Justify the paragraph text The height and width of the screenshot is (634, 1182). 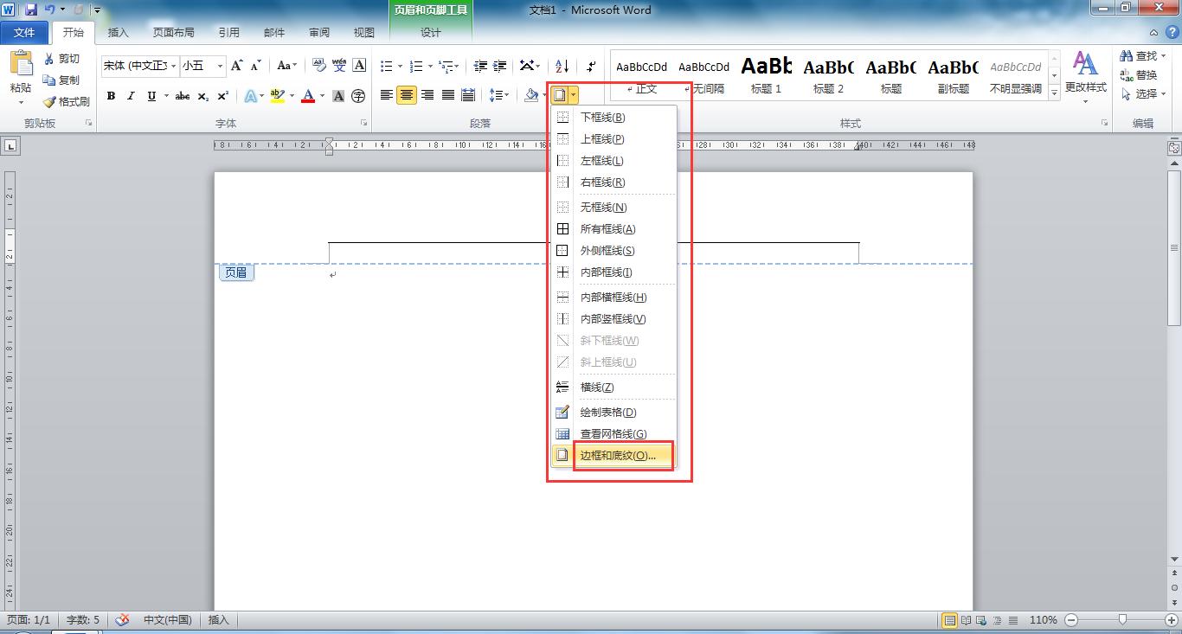click(448, 95)
